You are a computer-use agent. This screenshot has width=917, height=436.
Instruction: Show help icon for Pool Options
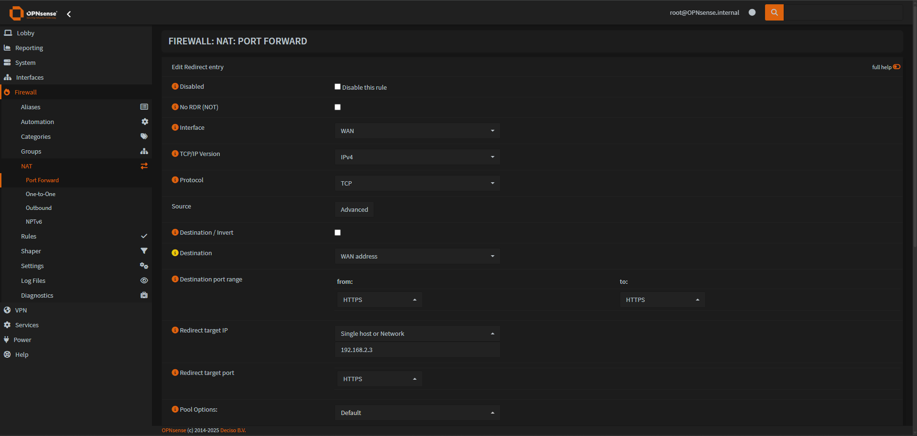tap(175, 409)
